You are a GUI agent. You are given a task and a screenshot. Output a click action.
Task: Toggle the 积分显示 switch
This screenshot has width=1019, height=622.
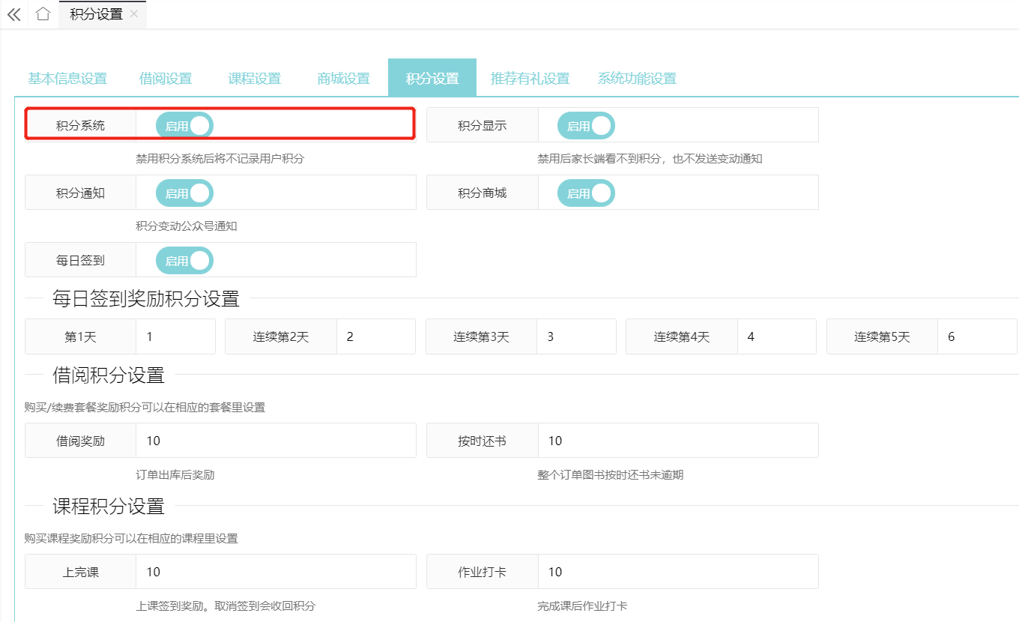coord(586,126)
